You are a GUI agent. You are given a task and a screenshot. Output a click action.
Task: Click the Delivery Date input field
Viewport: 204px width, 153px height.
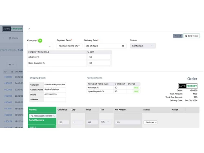click(105, 46)
